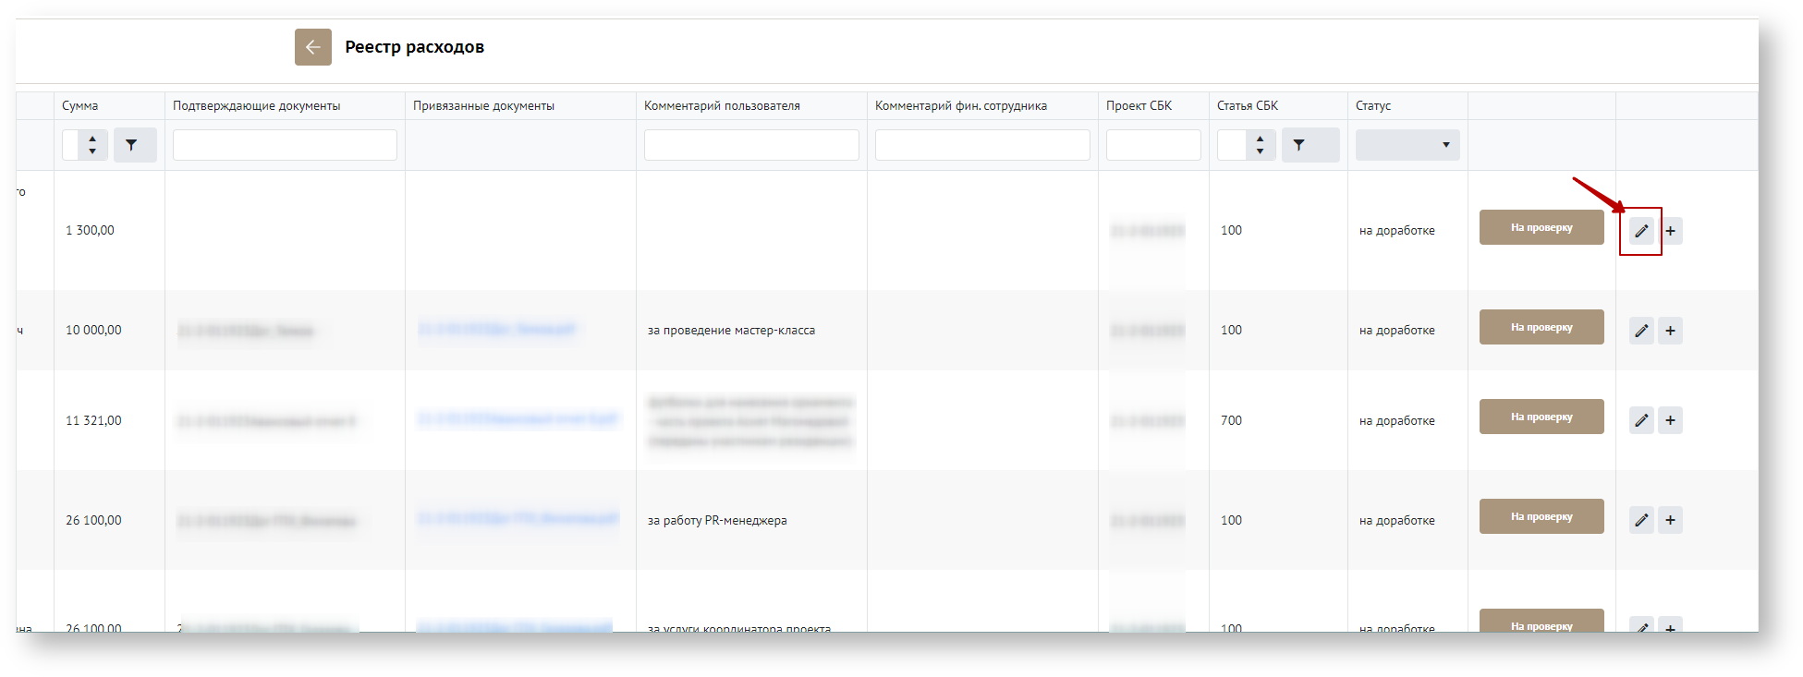
Task: Click the Сумма filter number spinner
Action: pyautogui.click(x=85, y=145)
